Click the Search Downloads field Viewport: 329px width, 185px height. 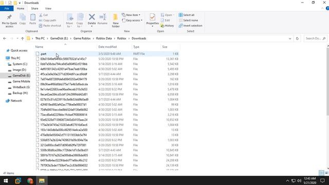315,39
